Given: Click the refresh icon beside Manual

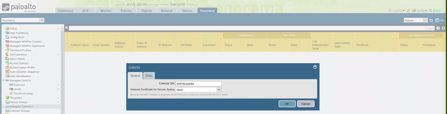Looking at the screenshot, I should pos(431,20).
